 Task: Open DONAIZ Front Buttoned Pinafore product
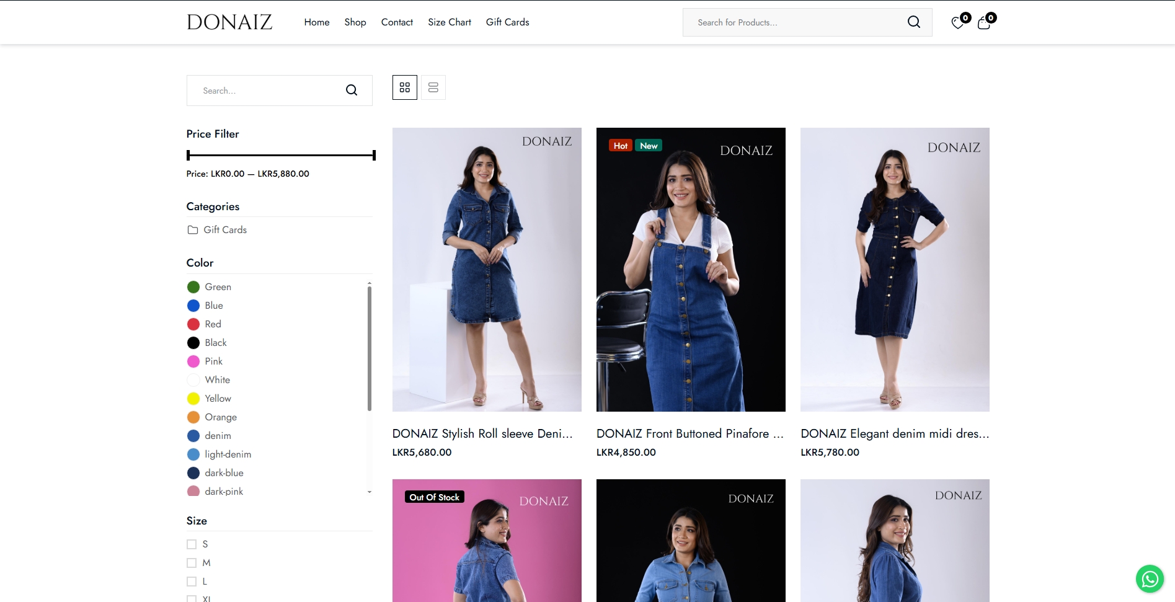689,433
